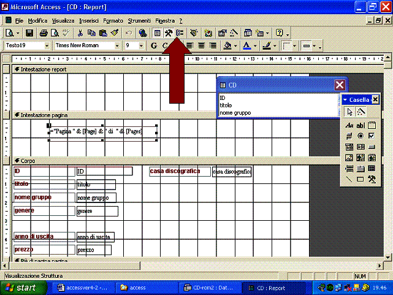393x295 pixels.
Task: Open the File menu
Action: coord(19,21)
